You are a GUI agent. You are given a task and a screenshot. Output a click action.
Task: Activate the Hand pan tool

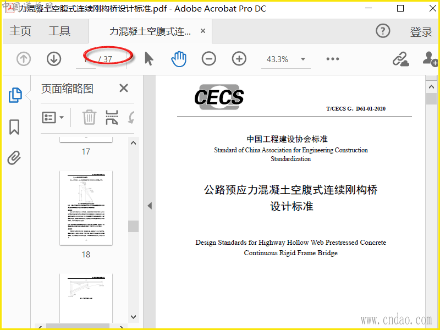[179, 59]
